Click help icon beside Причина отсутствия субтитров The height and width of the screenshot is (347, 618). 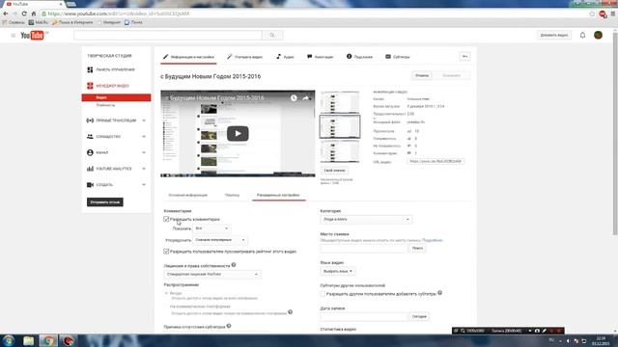tap(229, 326)
